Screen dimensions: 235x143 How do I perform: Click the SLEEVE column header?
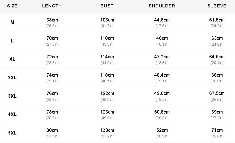tap(217, 6)
